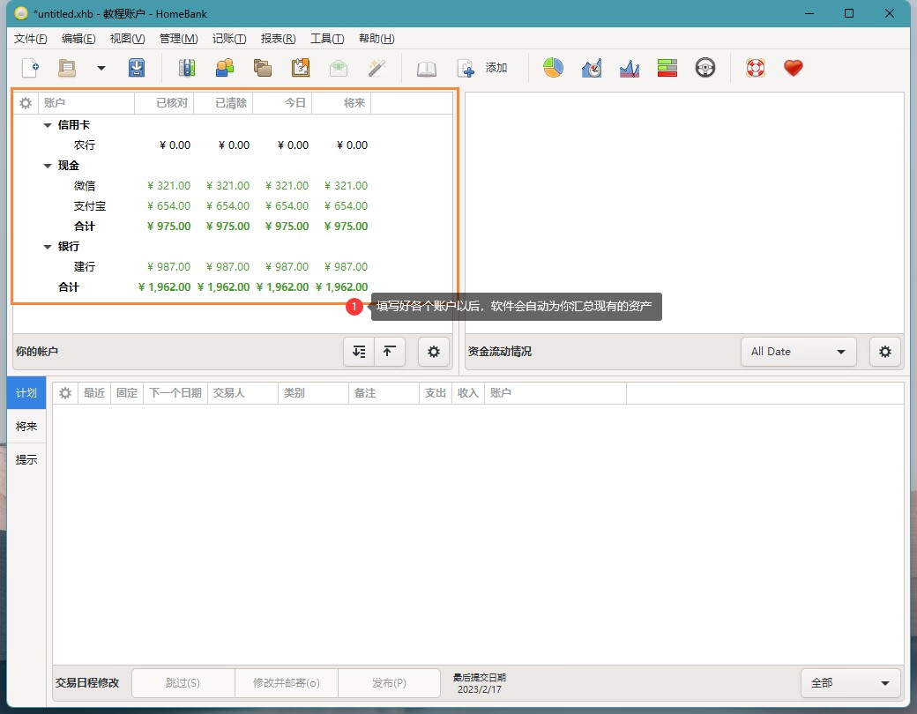This screenshot has height=714, width=917.
Task: Open the budget report icon
Action: point(667,68)
